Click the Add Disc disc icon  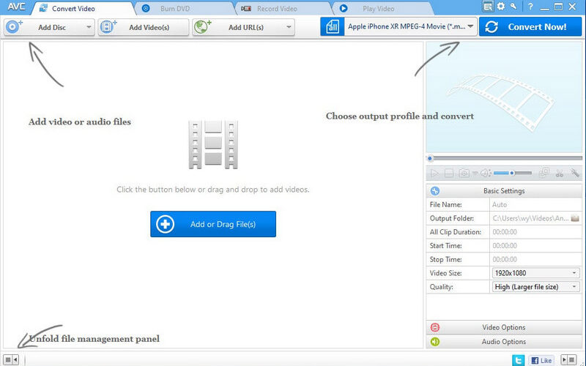click(x=14, y=27)
